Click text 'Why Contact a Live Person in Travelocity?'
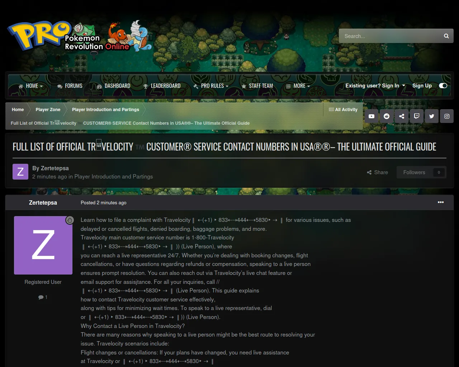Image resolution: width=459 pixels, height=367 pixels. (133, 326)
